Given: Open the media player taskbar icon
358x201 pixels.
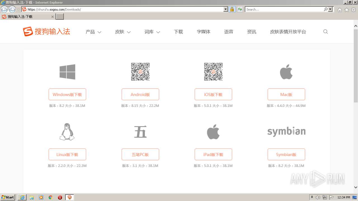Looking at the screenshot, I should pos(41,197).
